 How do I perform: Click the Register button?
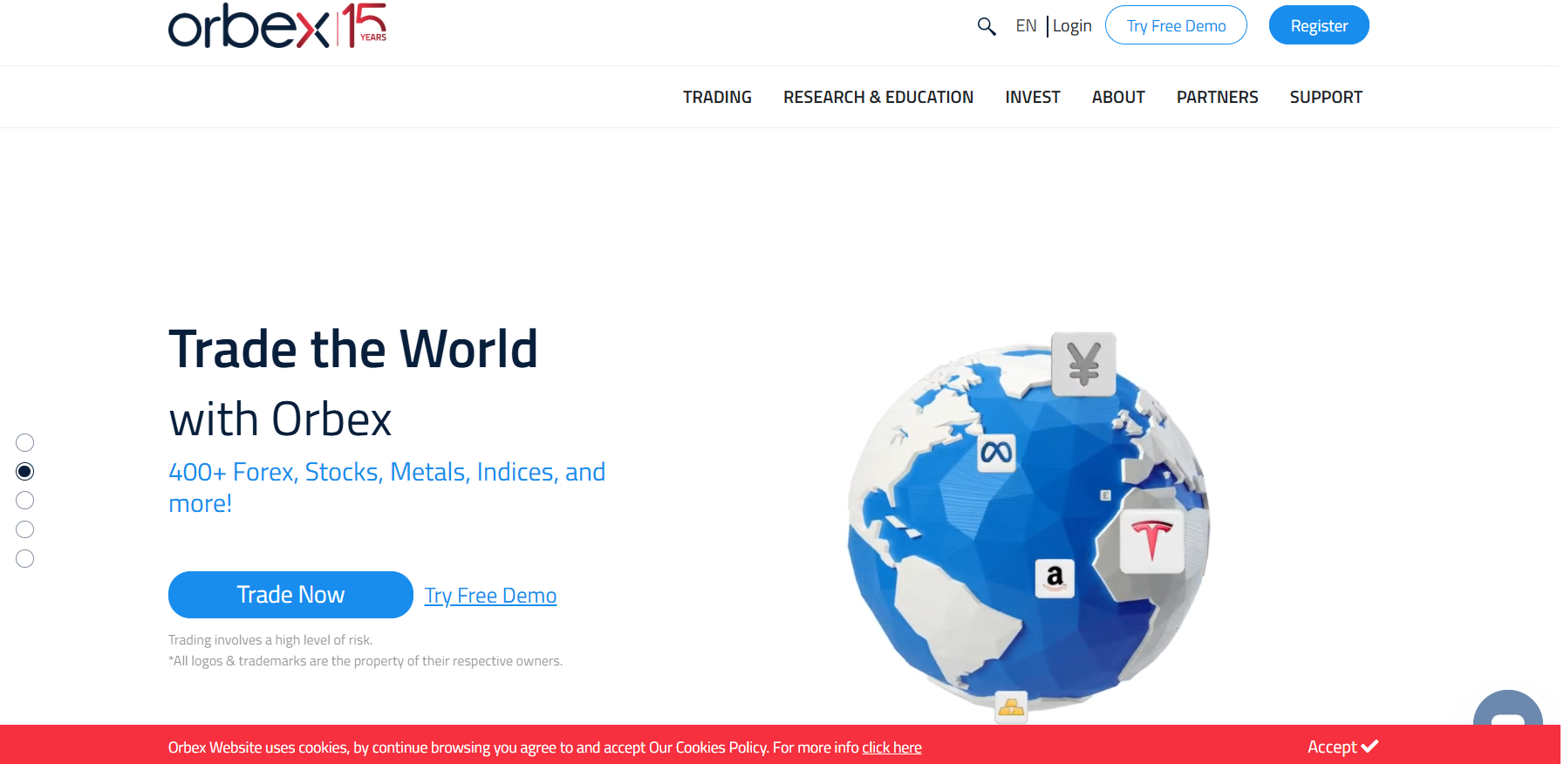[x=1319, y=25]
